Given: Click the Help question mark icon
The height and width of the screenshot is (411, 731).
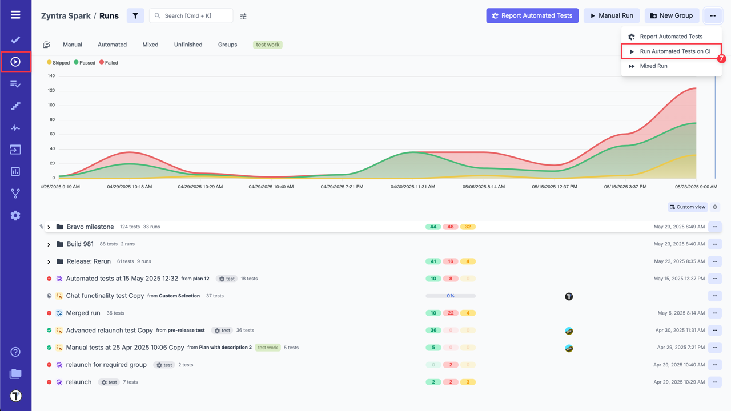Looking at the screenshot, I should click(15, 352).
